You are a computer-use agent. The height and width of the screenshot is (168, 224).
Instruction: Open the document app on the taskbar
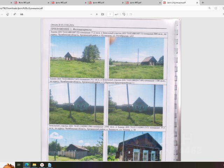click(50, 165)
